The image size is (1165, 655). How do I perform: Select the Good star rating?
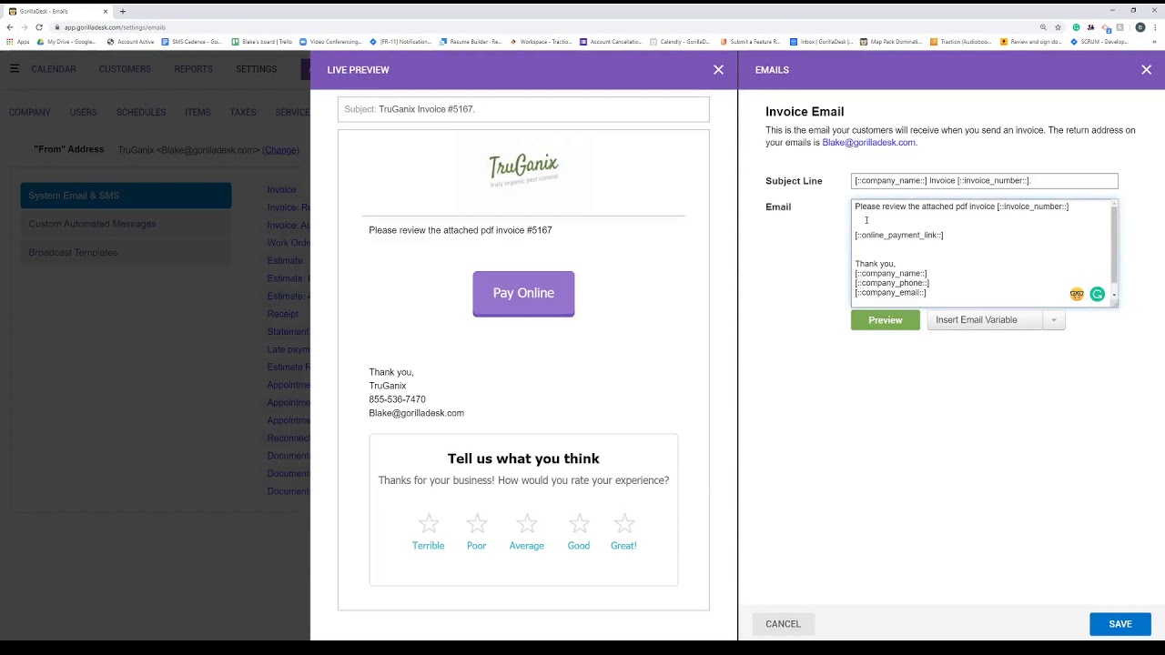tap(579, 532)
